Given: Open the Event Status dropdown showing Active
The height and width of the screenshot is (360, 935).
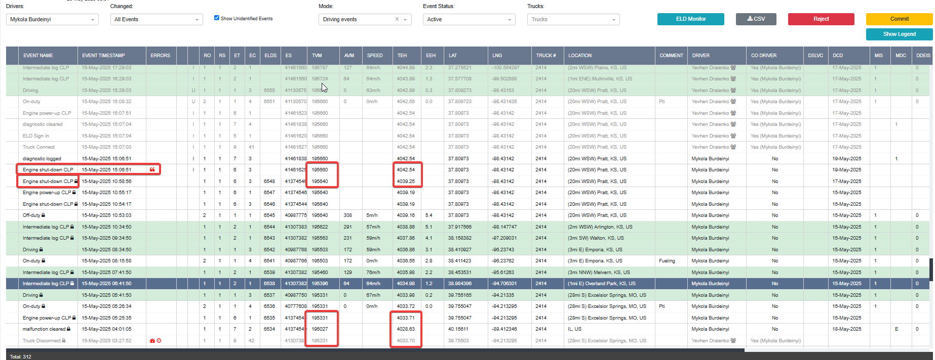Looking at the screenshot, I should click(x=469, y=19).
